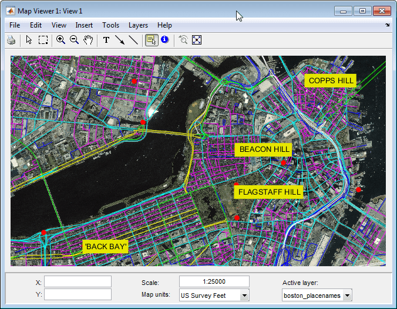Open the Map units dropdown
The width and height of the screenshot is (397, 309).
click(x=244, y=296)
